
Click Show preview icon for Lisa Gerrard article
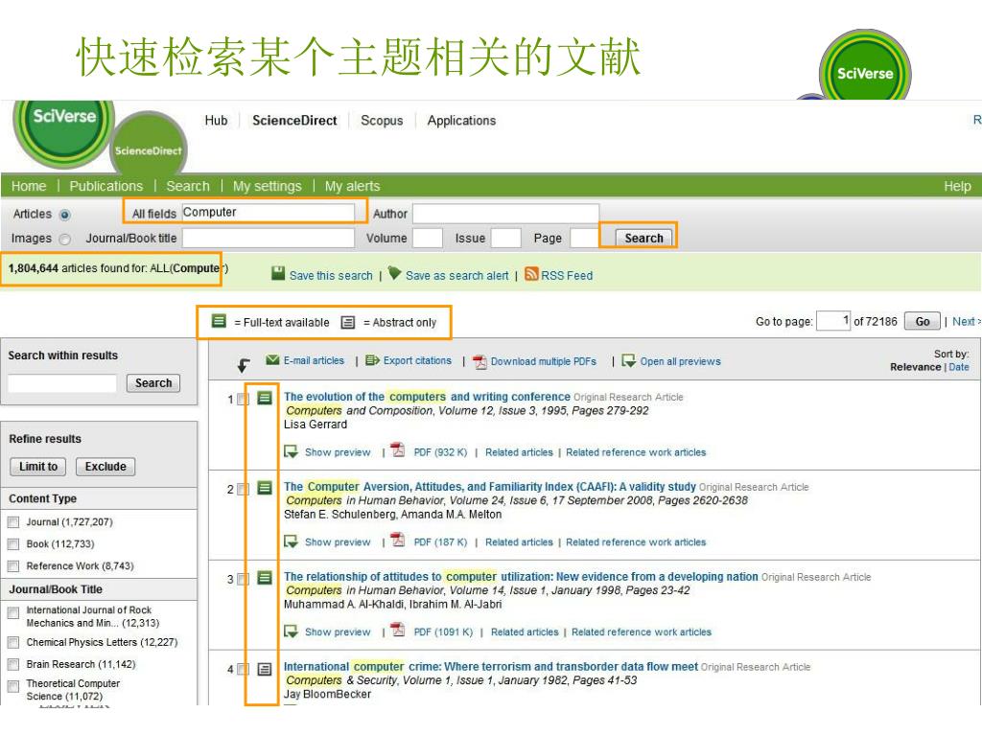pos(291,451)
